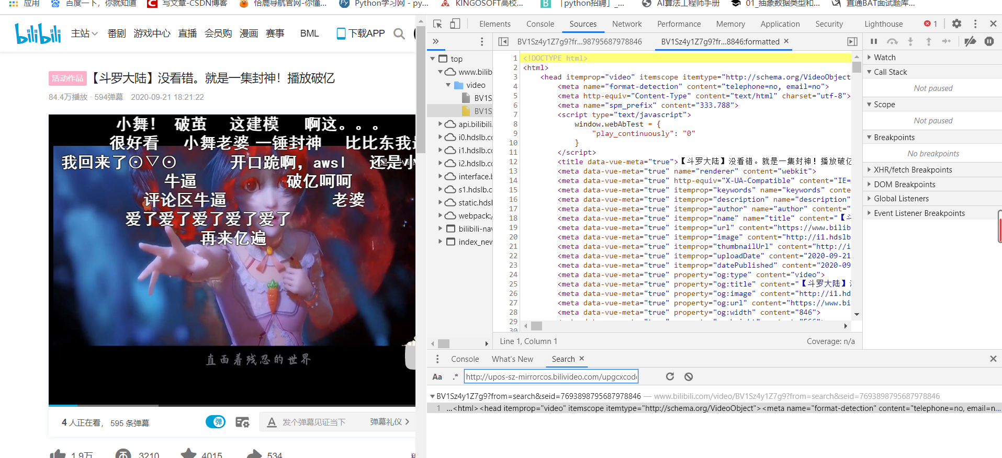The width and height of the screenshot is (1002, 458).
Task: Open the navigator pane options menu
Action: click(x=482, y=41)
